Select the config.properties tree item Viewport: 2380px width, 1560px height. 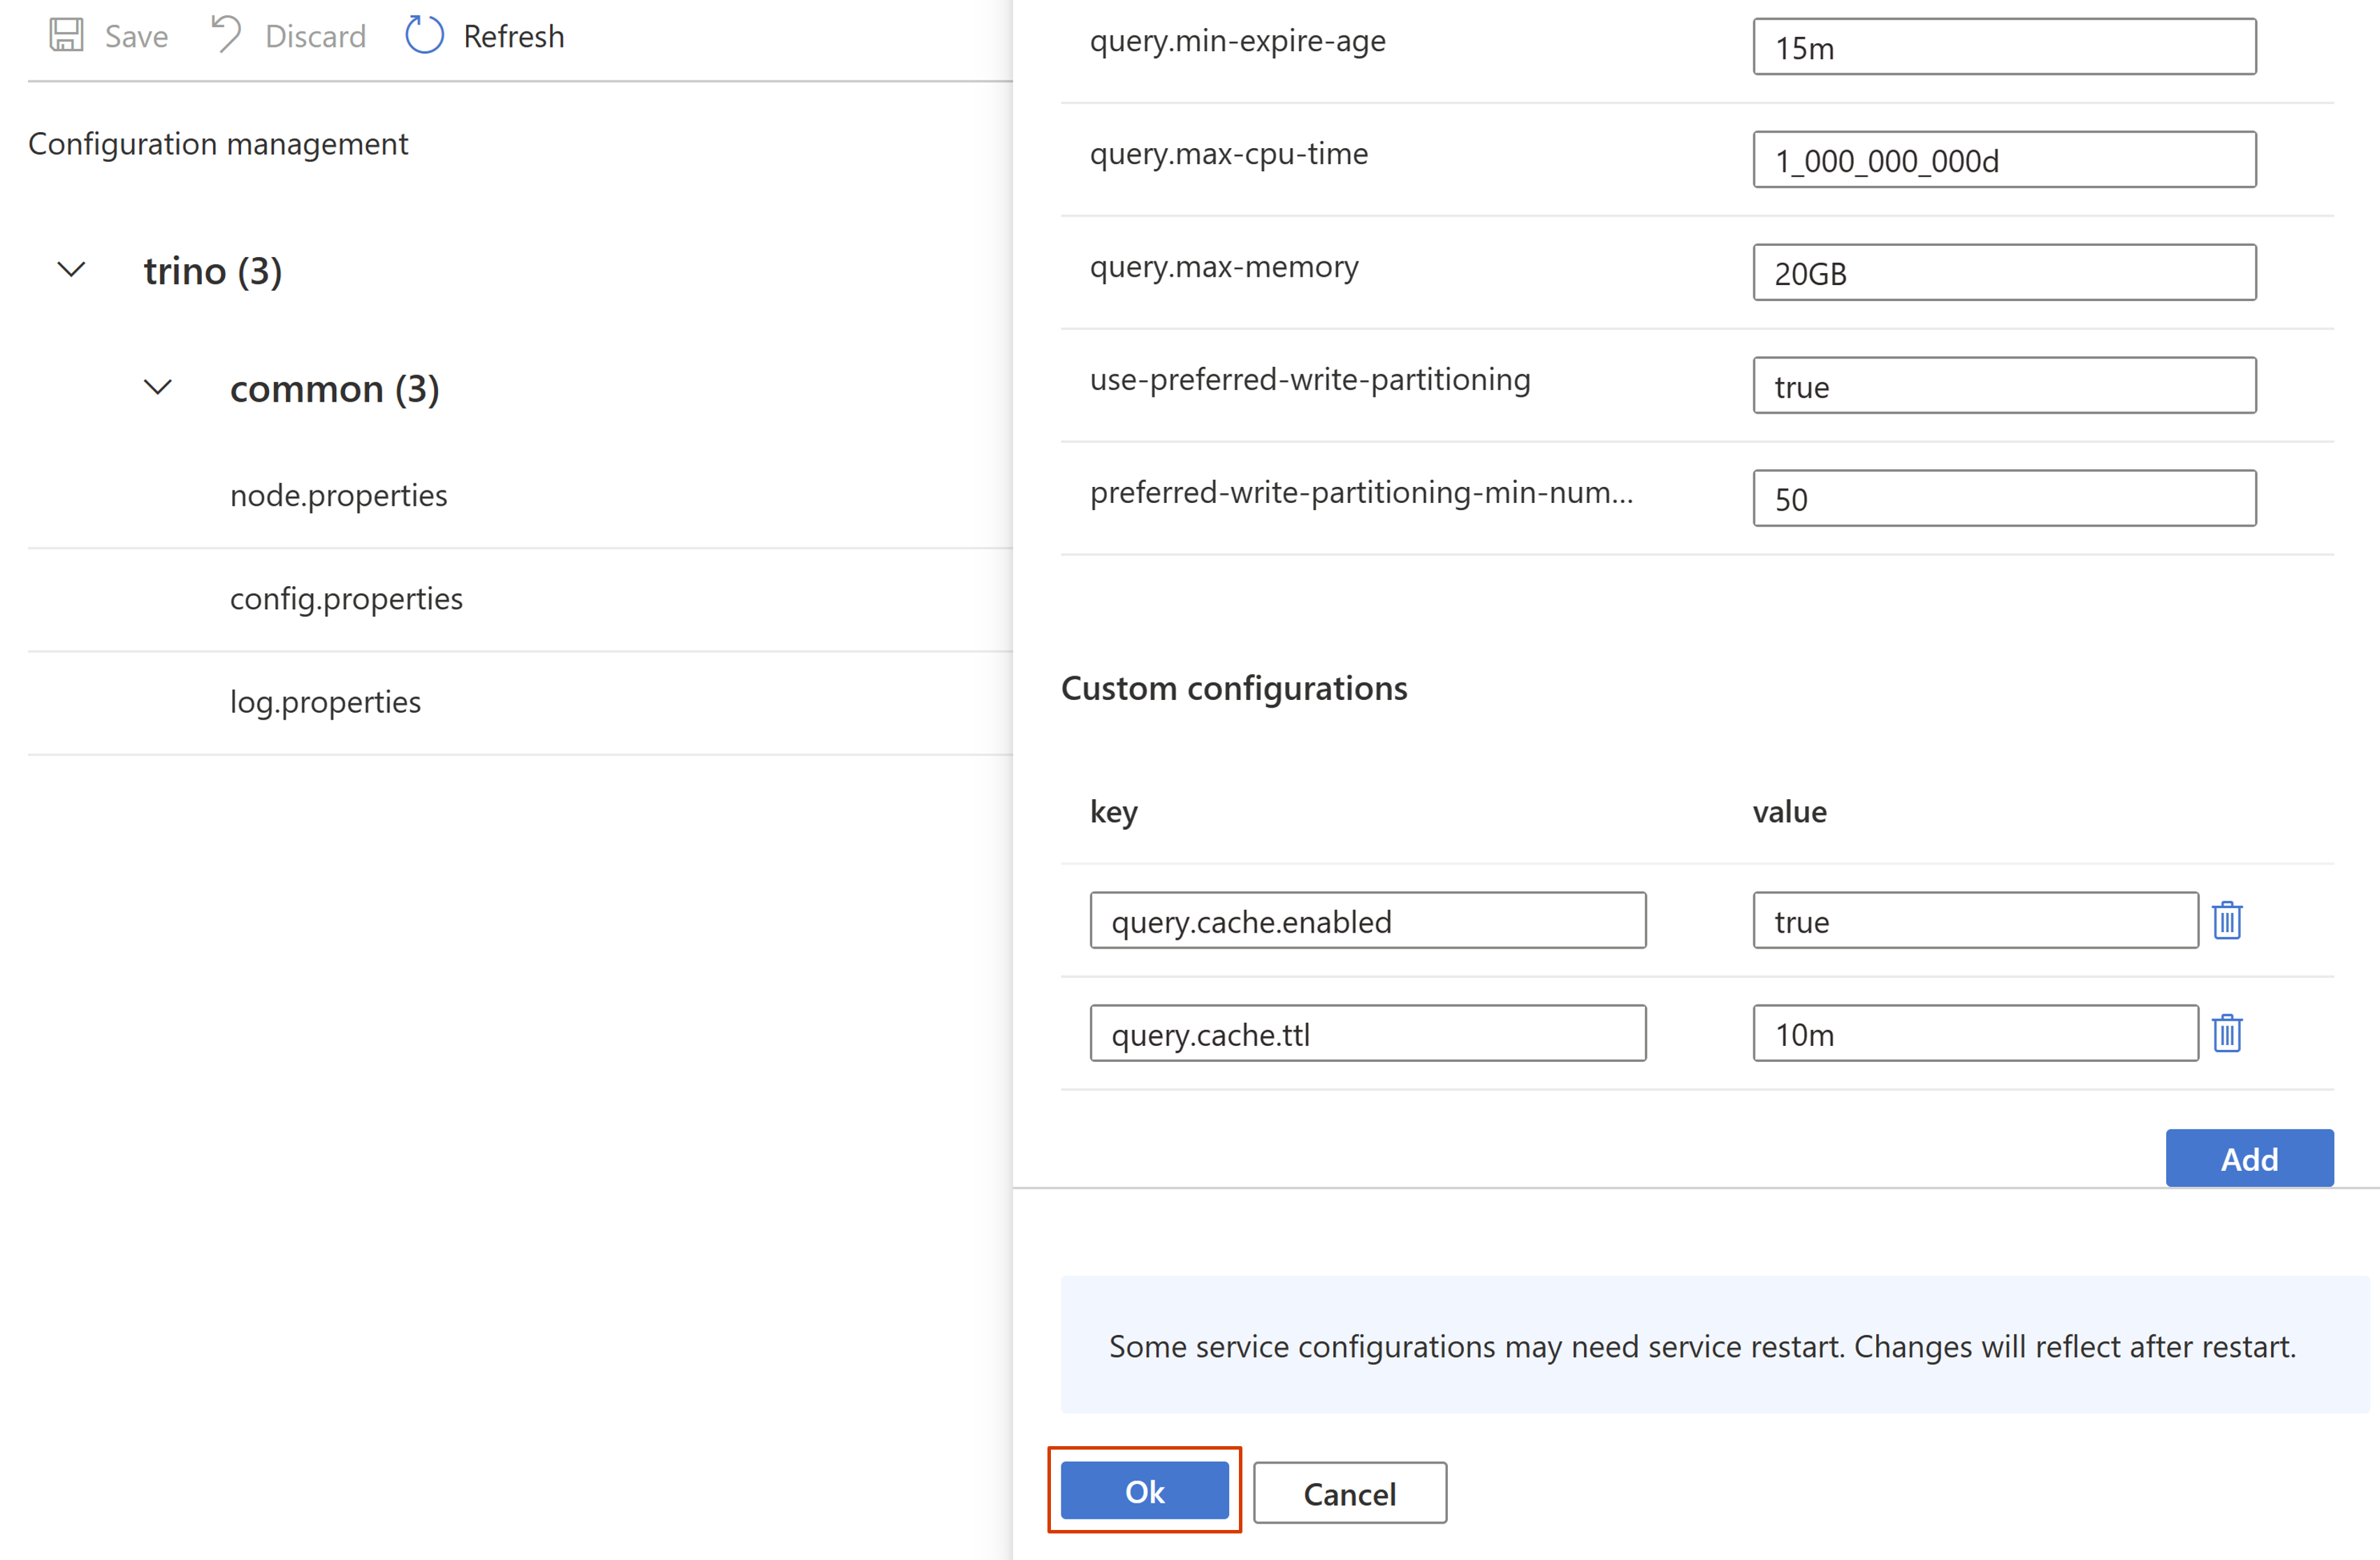pyautogui.click(x=348, y=599)
